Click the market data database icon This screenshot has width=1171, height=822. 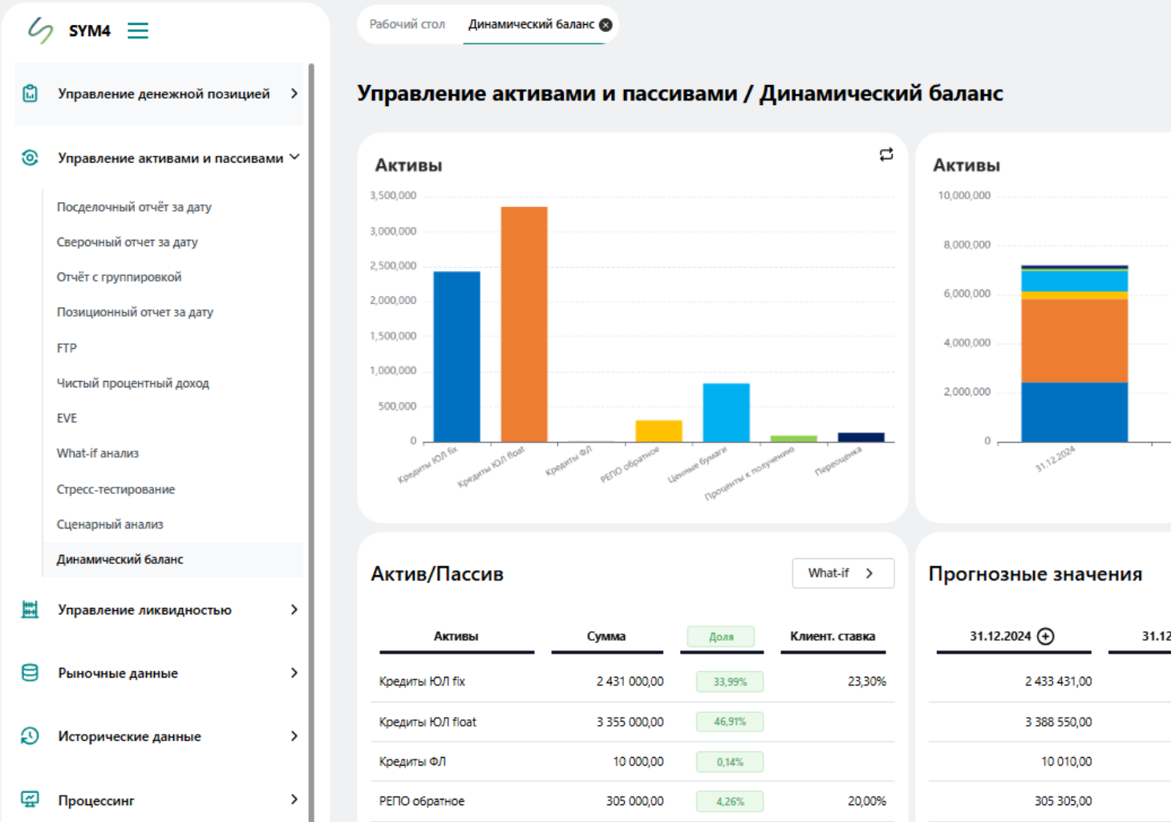point(30,673)
